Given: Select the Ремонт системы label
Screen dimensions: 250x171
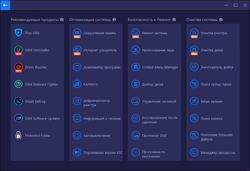Looking at the screenshot, I should pyautogui.click(x=155, y=33).
